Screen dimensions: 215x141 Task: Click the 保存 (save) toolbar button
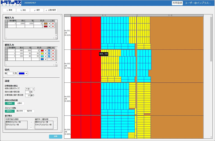click(37, 10)
